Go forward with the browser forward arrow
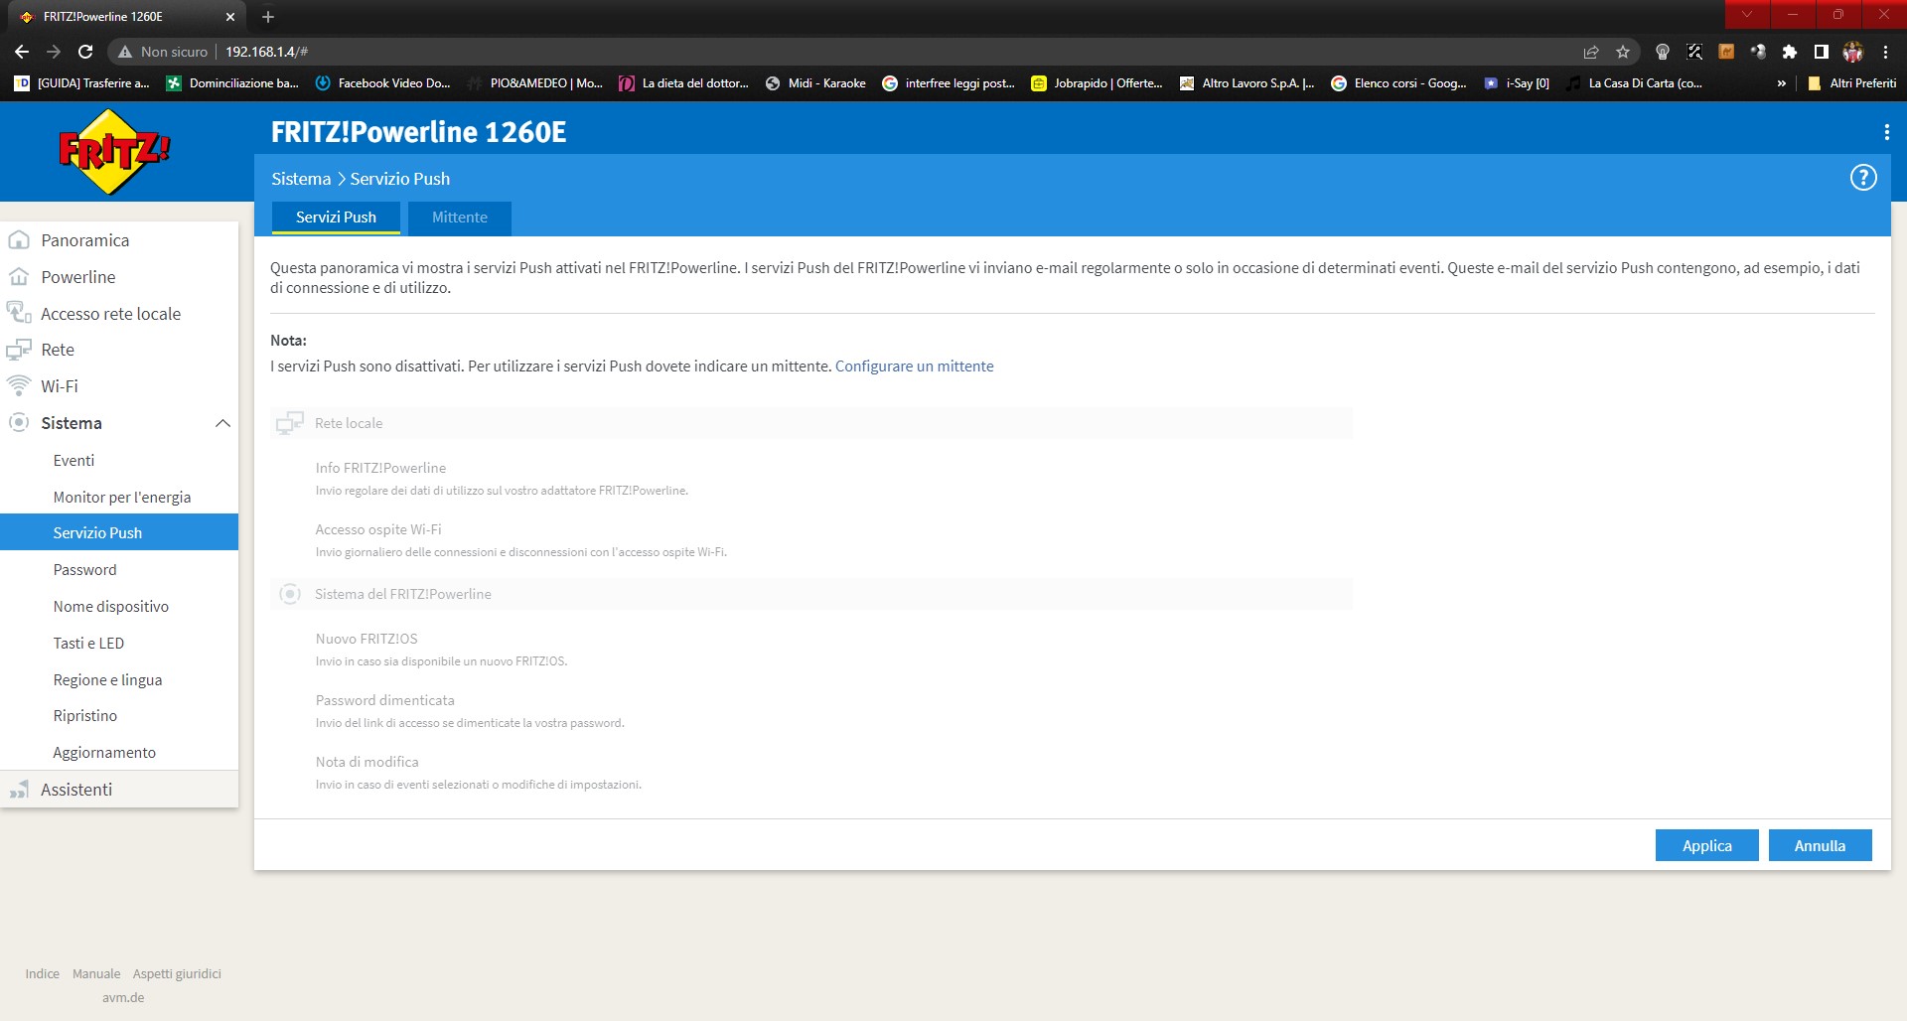Viewport: 1907px width, 1021px height. tap(54, 52)
